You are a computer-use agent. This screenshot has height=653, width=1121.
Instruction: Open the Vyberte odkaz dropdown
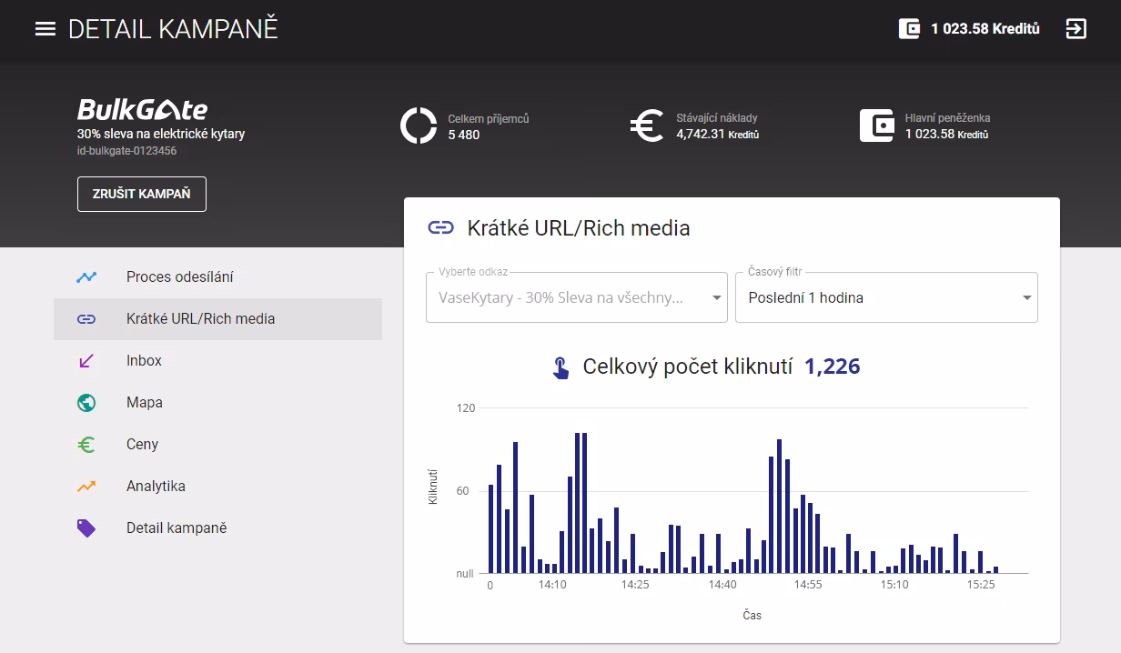pos(577,297)
